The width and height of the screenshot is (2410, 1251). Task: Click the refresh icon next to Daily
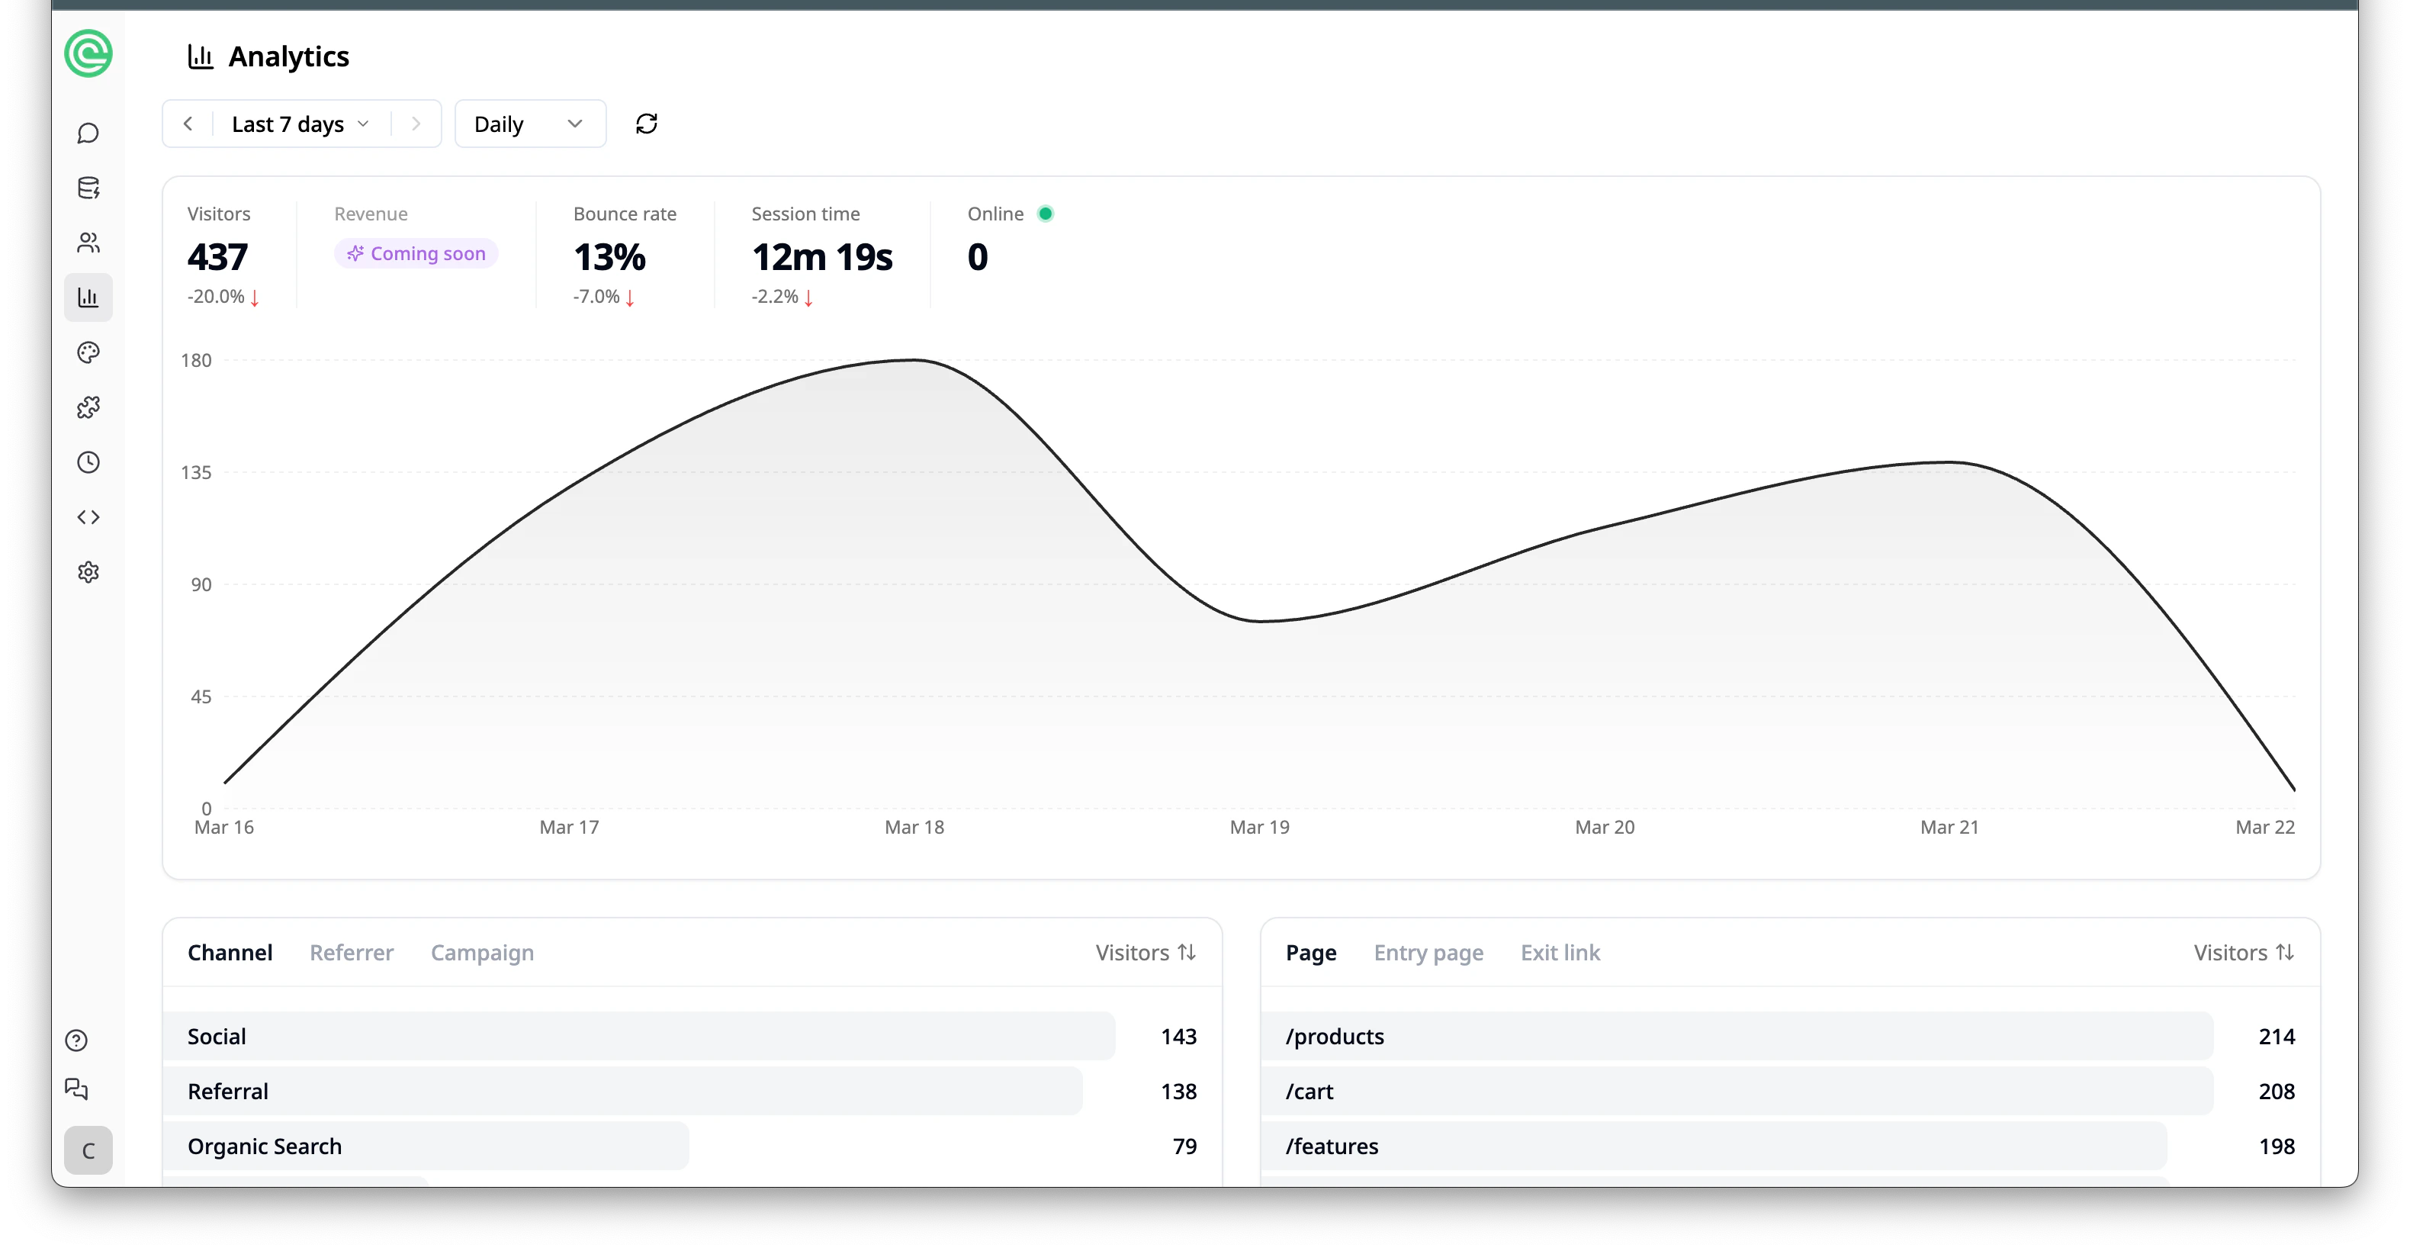(647, 123)
